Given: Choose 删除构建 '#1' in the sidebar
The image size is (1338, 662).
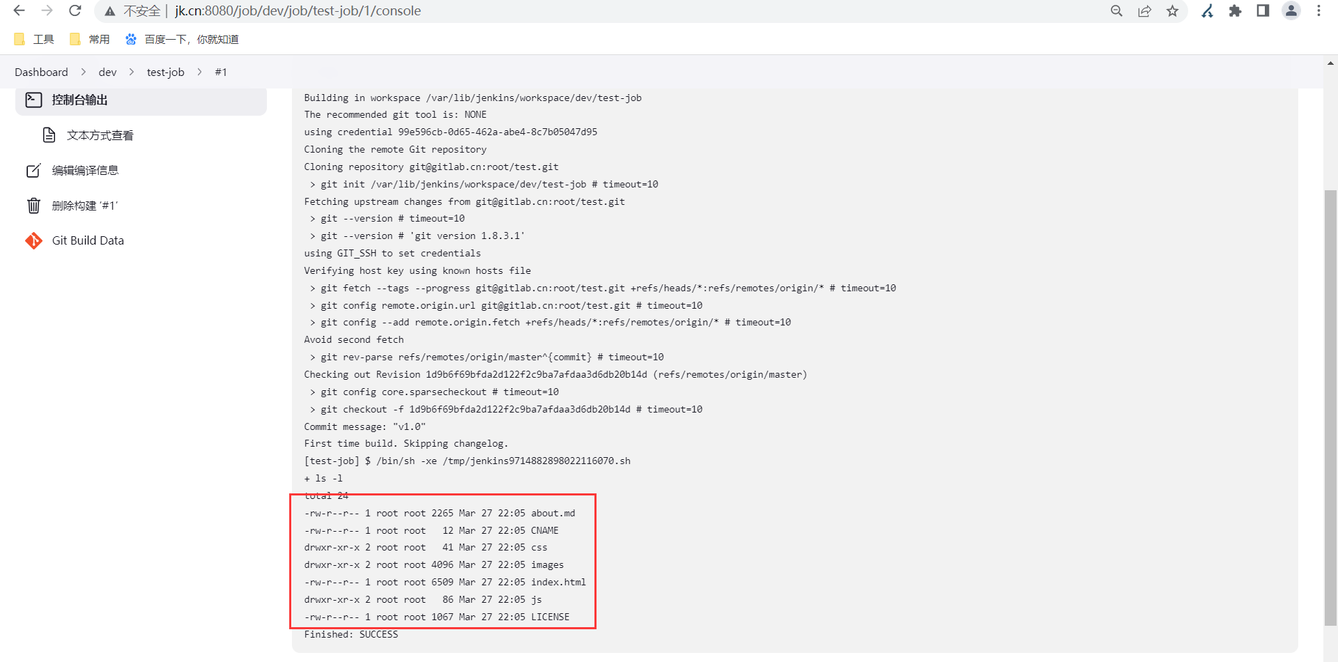Looking at the screenshot, I should click(85, 206).
